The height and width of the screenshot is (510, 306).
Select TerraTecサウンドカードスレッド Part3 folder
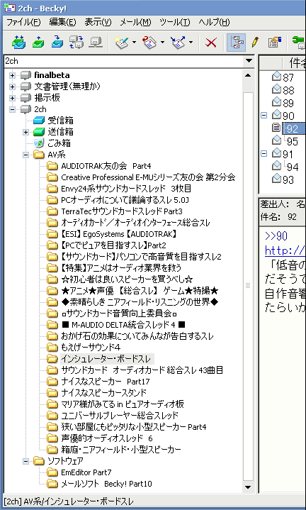click(x=122, y=211)
